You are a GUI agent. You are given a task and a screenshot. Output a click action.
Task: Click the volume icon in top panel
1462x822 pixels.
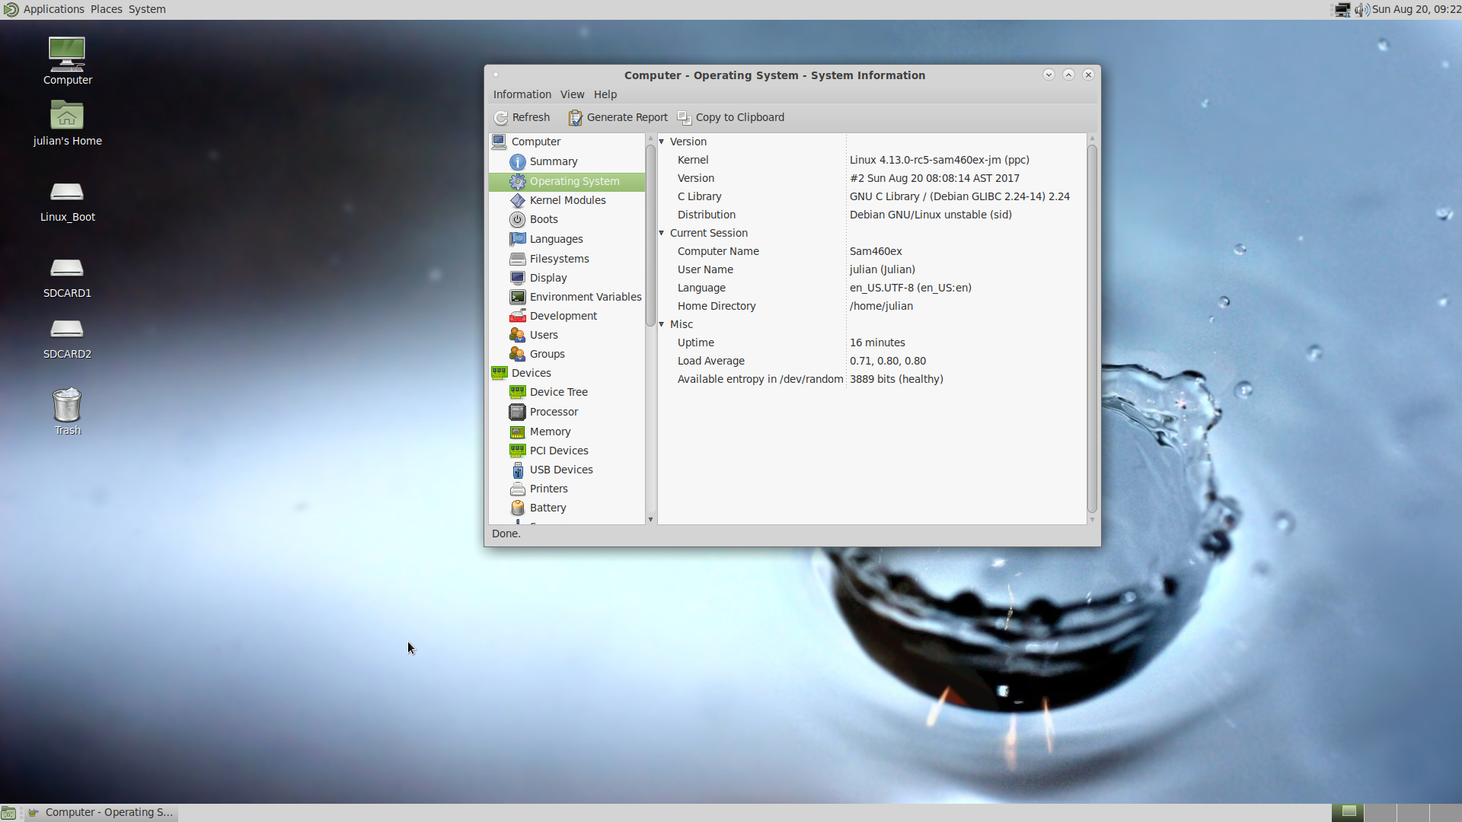[x=1361, y=9]
